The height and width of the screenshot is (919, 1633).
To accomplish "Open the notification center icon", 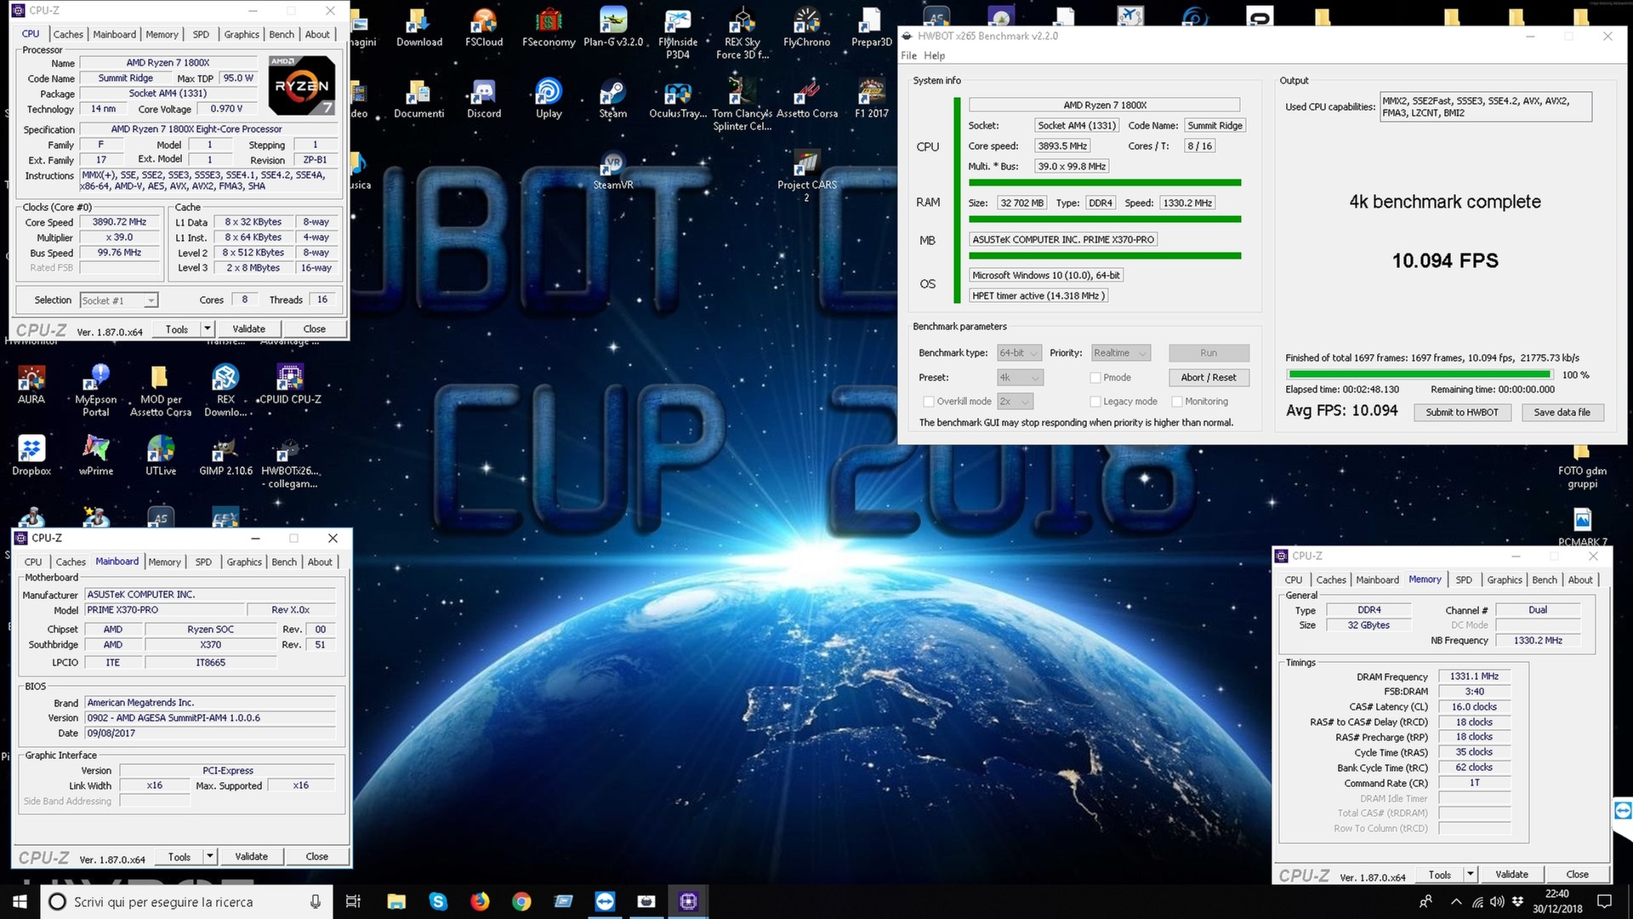I will pos(1604,901).
